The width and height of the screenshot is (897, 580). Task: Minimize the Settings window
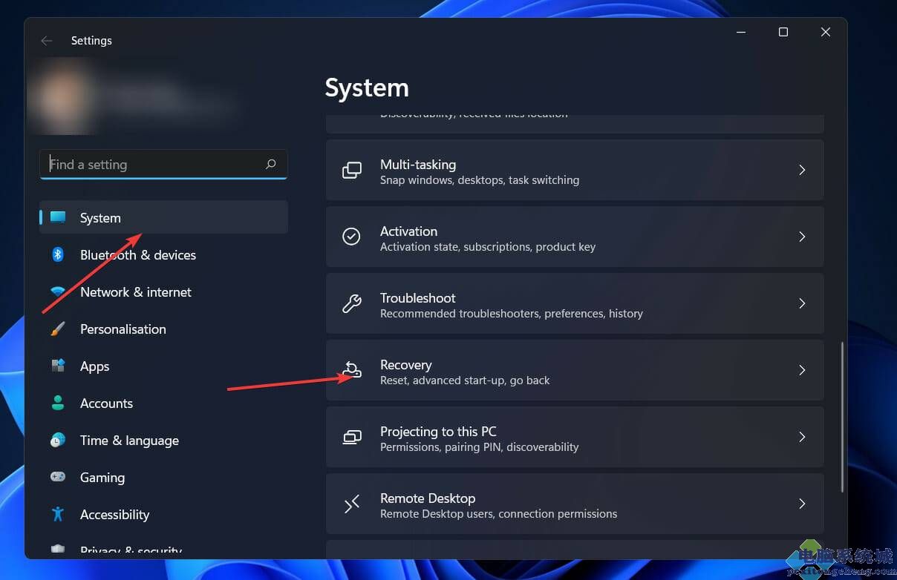coord(741,32)
